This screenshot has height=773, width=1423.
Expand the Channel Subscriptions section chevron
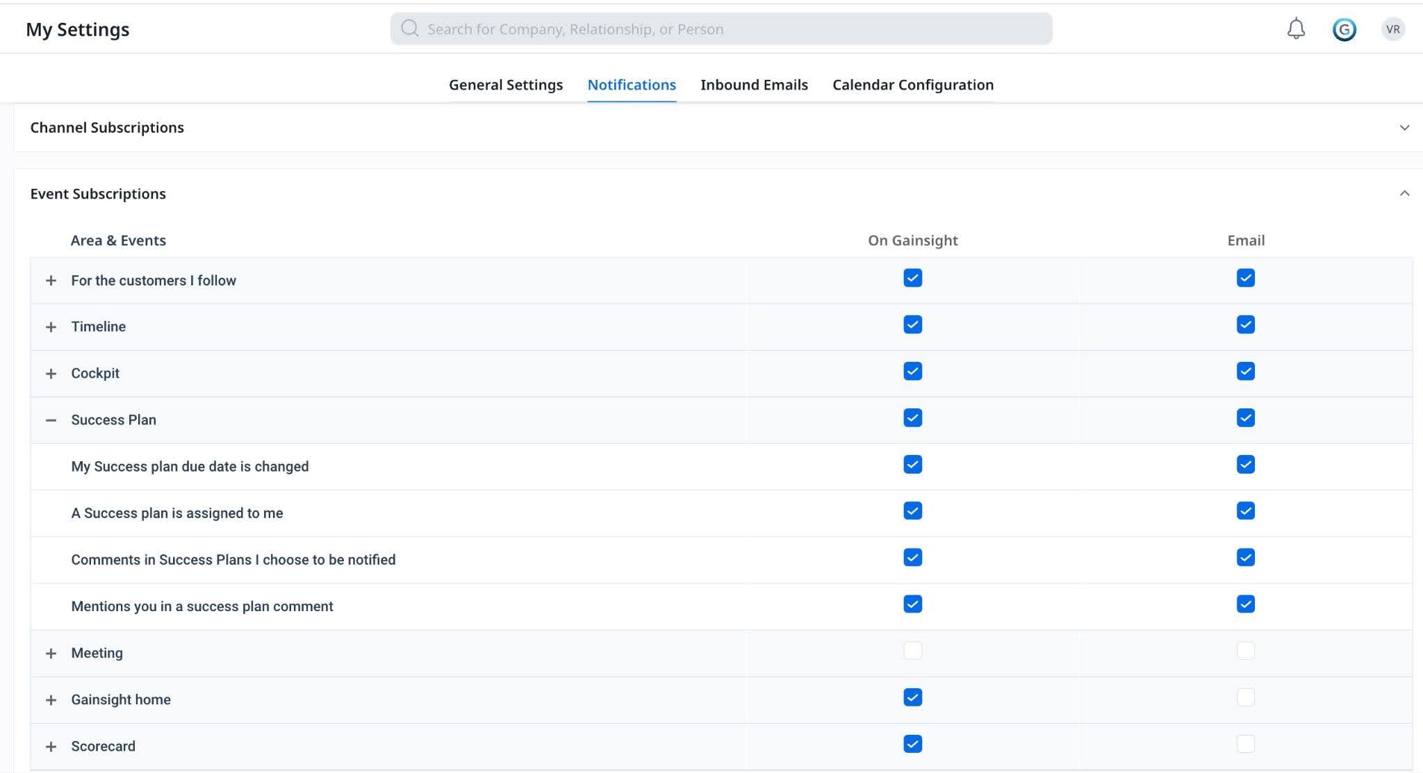pyautogui.click(x=1404, y=128)
